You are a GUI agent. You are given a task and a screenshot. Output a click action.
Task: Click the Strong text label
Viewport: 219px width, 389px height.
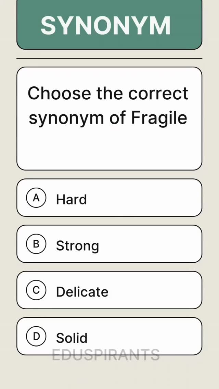(78, 246)
